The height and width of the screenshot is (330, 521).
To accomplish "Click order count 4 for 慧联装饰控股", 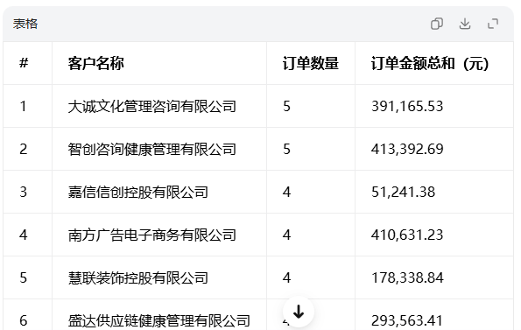I will (x=286, y=277).
